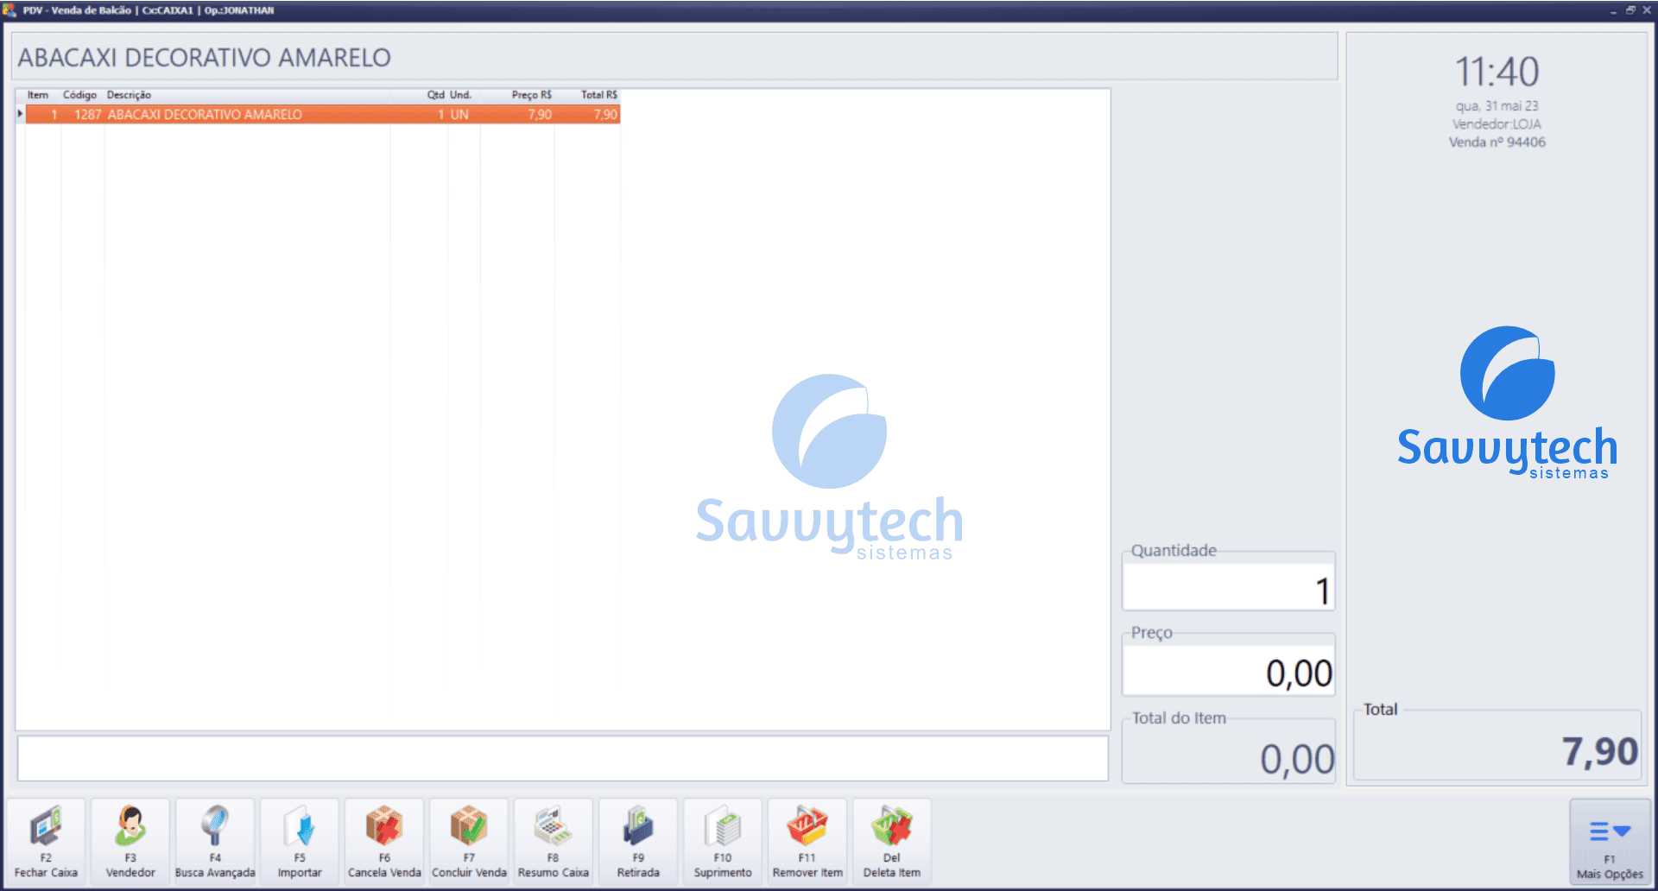Click the row's 7,90 price cell
The image size is (1658, 891).
point(540,114)
